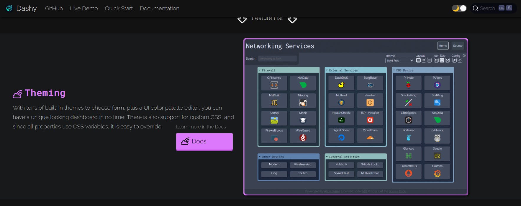This screenshot has height=206, width=521.
Task: Open the Digital Ocean tile icon
Action: click(x=341, y=138)
